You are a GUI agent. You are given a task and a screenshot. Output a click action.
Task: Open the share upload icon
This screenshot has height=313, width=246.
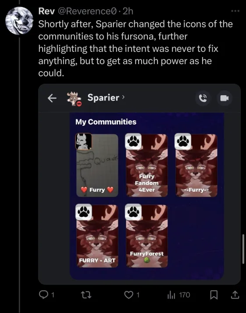pos(235,295)
